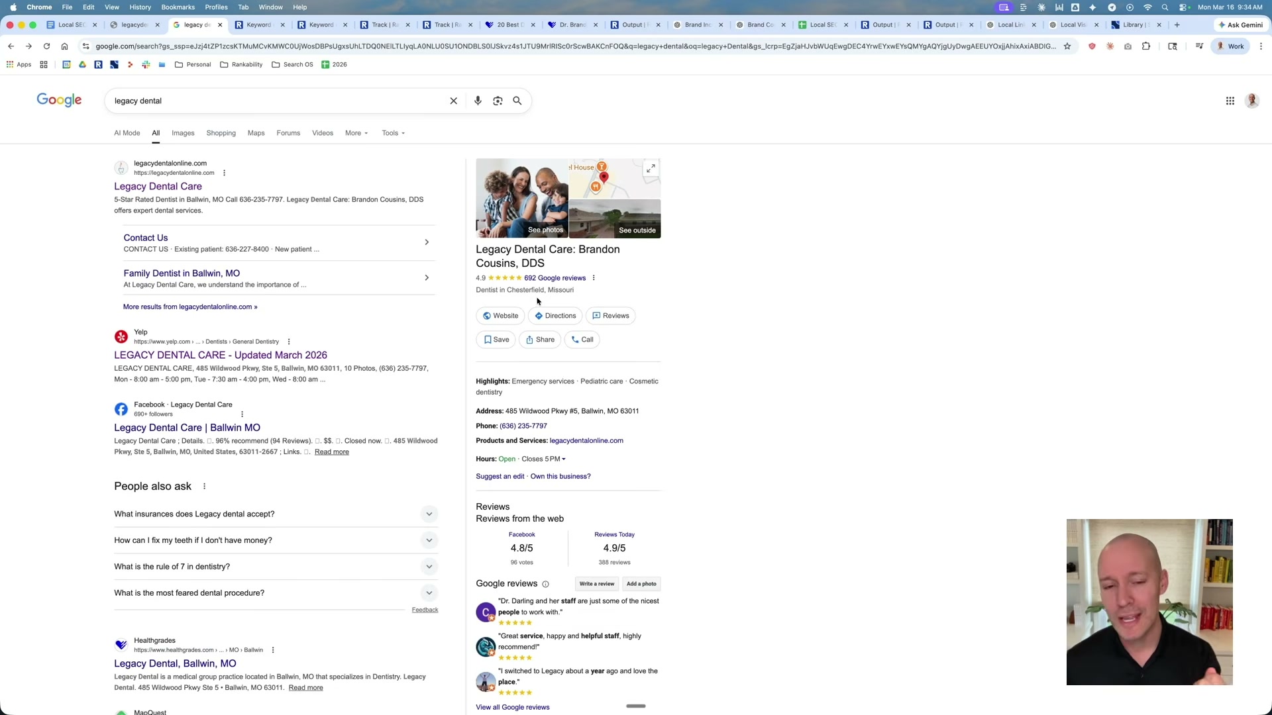Clear the search box with the X icon

click(x=454, y=101)
